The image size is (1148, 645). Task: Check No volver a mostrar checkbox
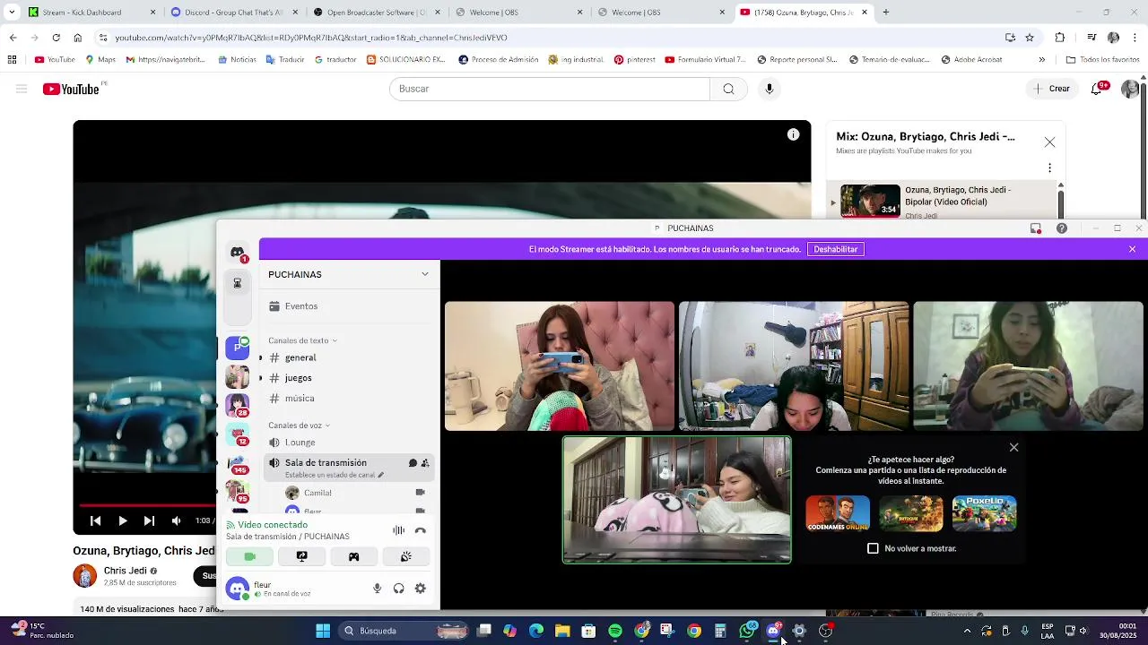[x=873, y=548]
